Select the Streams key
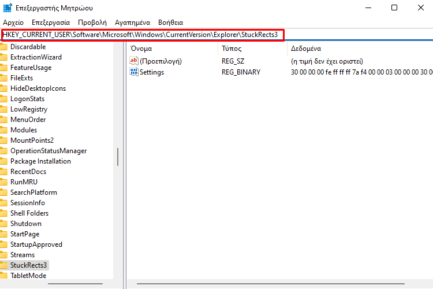433x289 pixels. coord(23,255)
